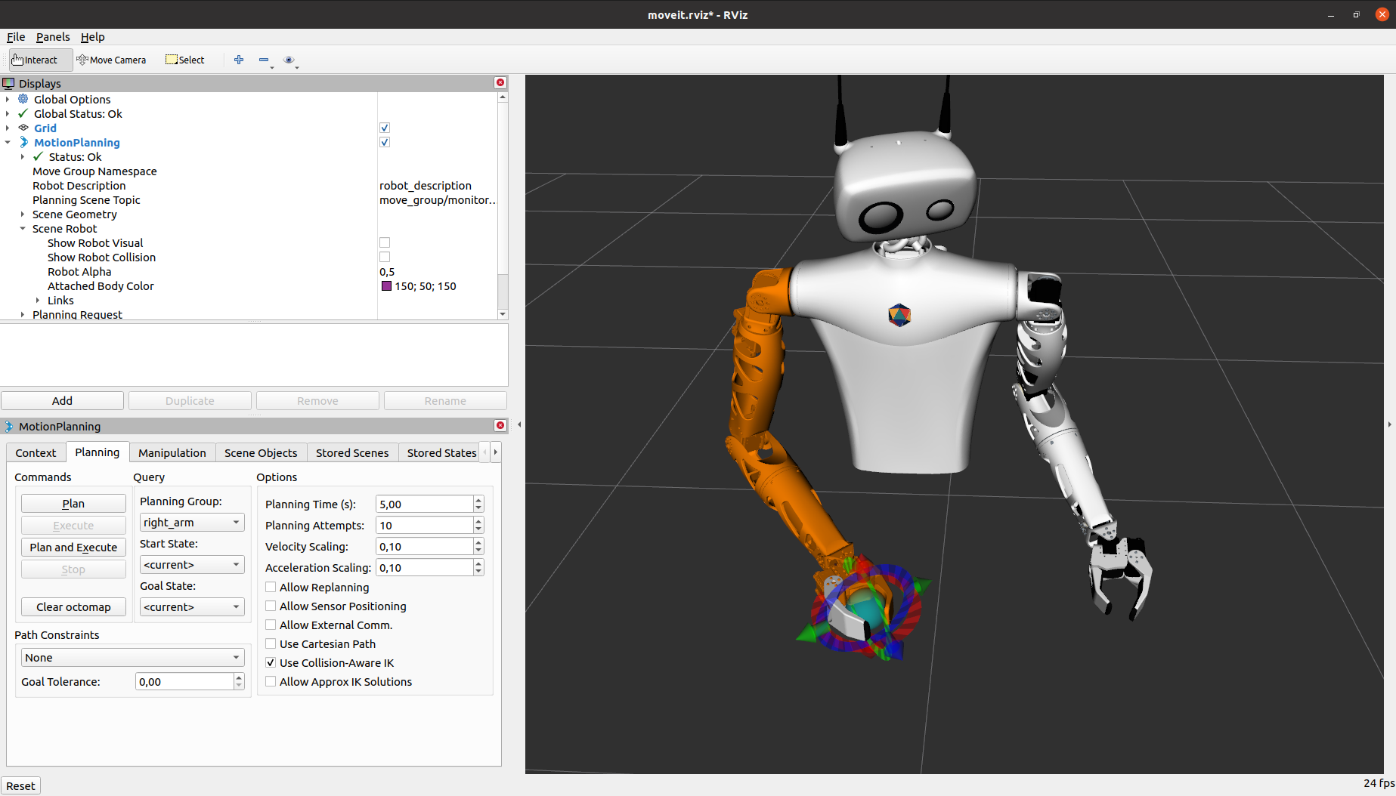Expand Global Status tree item

pyautogui.click(x=8, y=113)
